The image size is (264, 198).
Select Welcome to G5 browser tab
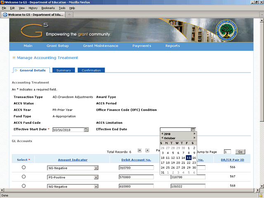pyautogui.click(x=33, y=15)
